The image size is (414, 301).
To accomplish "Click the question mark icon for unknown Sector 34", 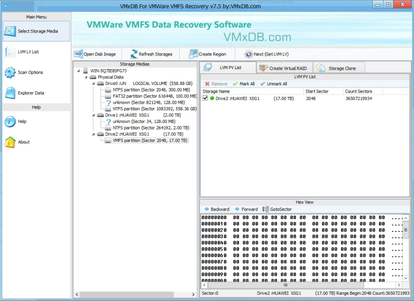I will 108,121.
